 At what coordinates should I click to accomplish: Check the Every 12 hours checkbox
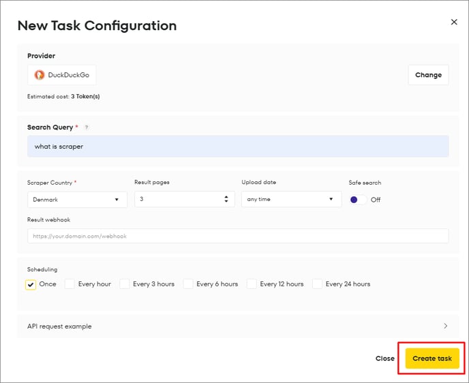point(252,284)
